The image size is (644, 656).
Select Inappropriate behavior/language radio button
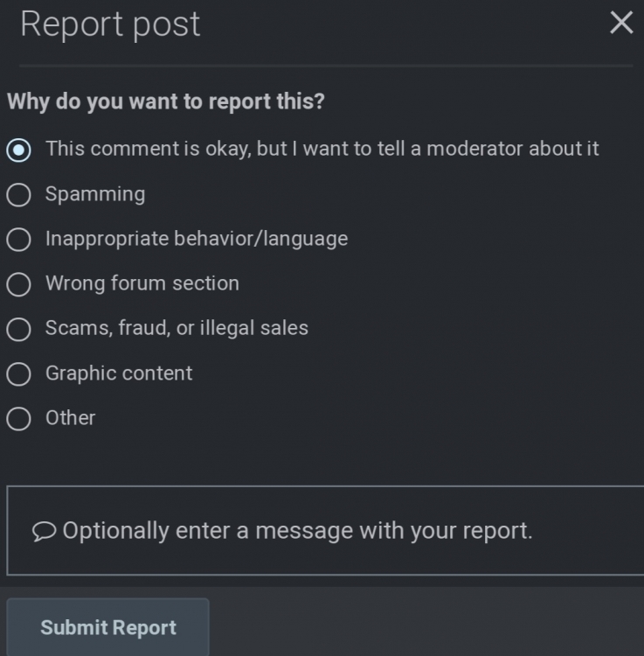tap(18, 239)
